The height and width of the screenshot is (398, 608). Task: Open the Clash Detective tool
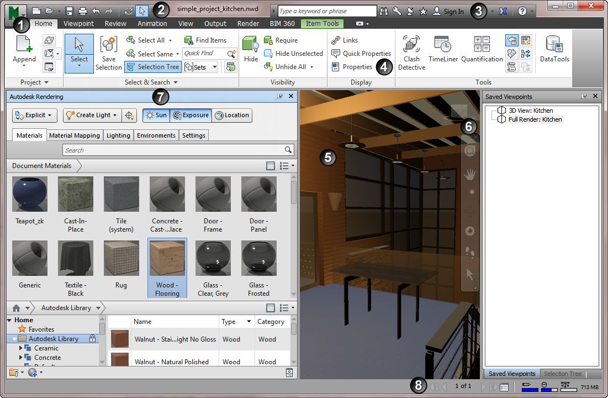(411, 53)
